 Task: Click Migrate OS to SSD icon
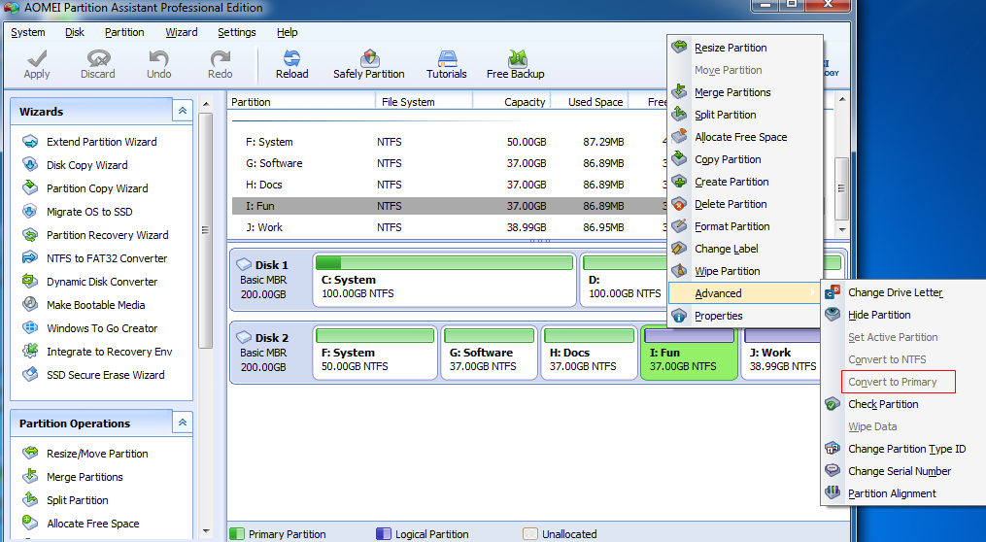click(x=30, y=212)
